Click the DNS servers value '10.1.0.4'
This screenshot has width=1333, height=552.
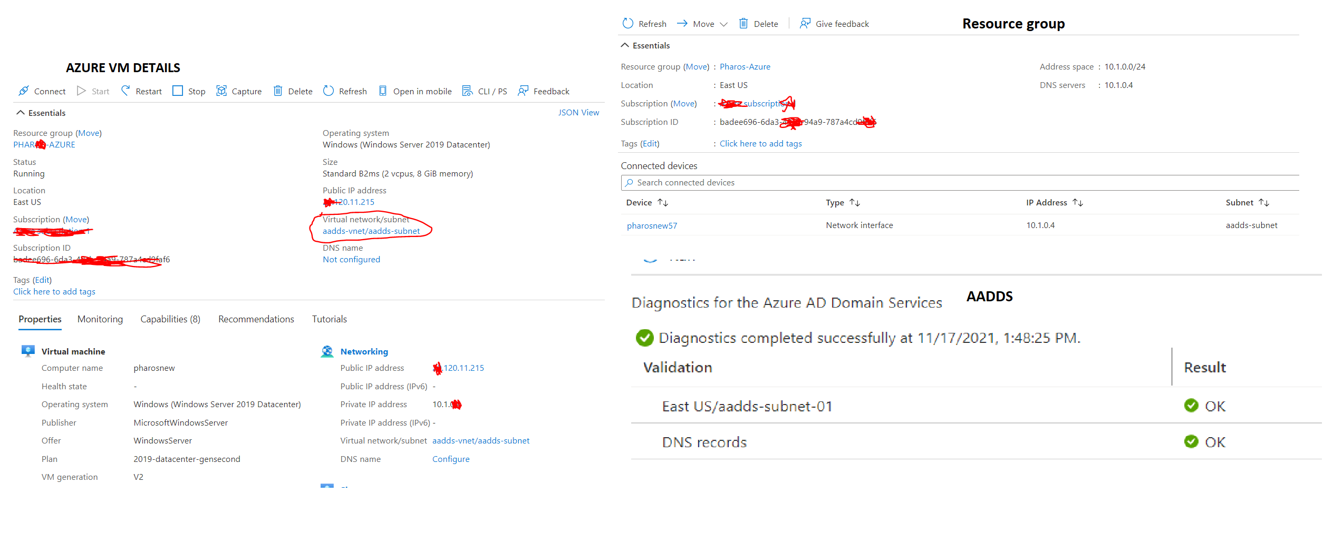click(x=1119, y=85)
